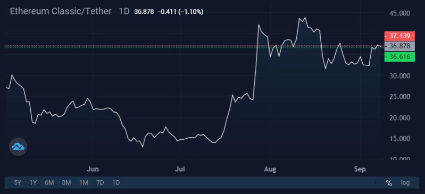
Task: Open the Ethereum Classic/Tether symbol title
Action: coord(61,11)
